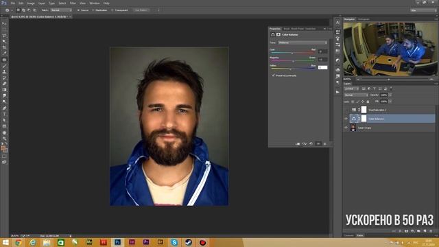Select the Horizontal Type tool

4,114
